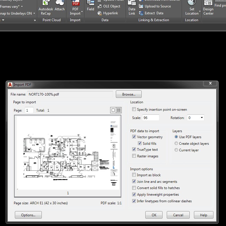
Task: Select Use PDF layers radio option
Action: coord(176,137)
